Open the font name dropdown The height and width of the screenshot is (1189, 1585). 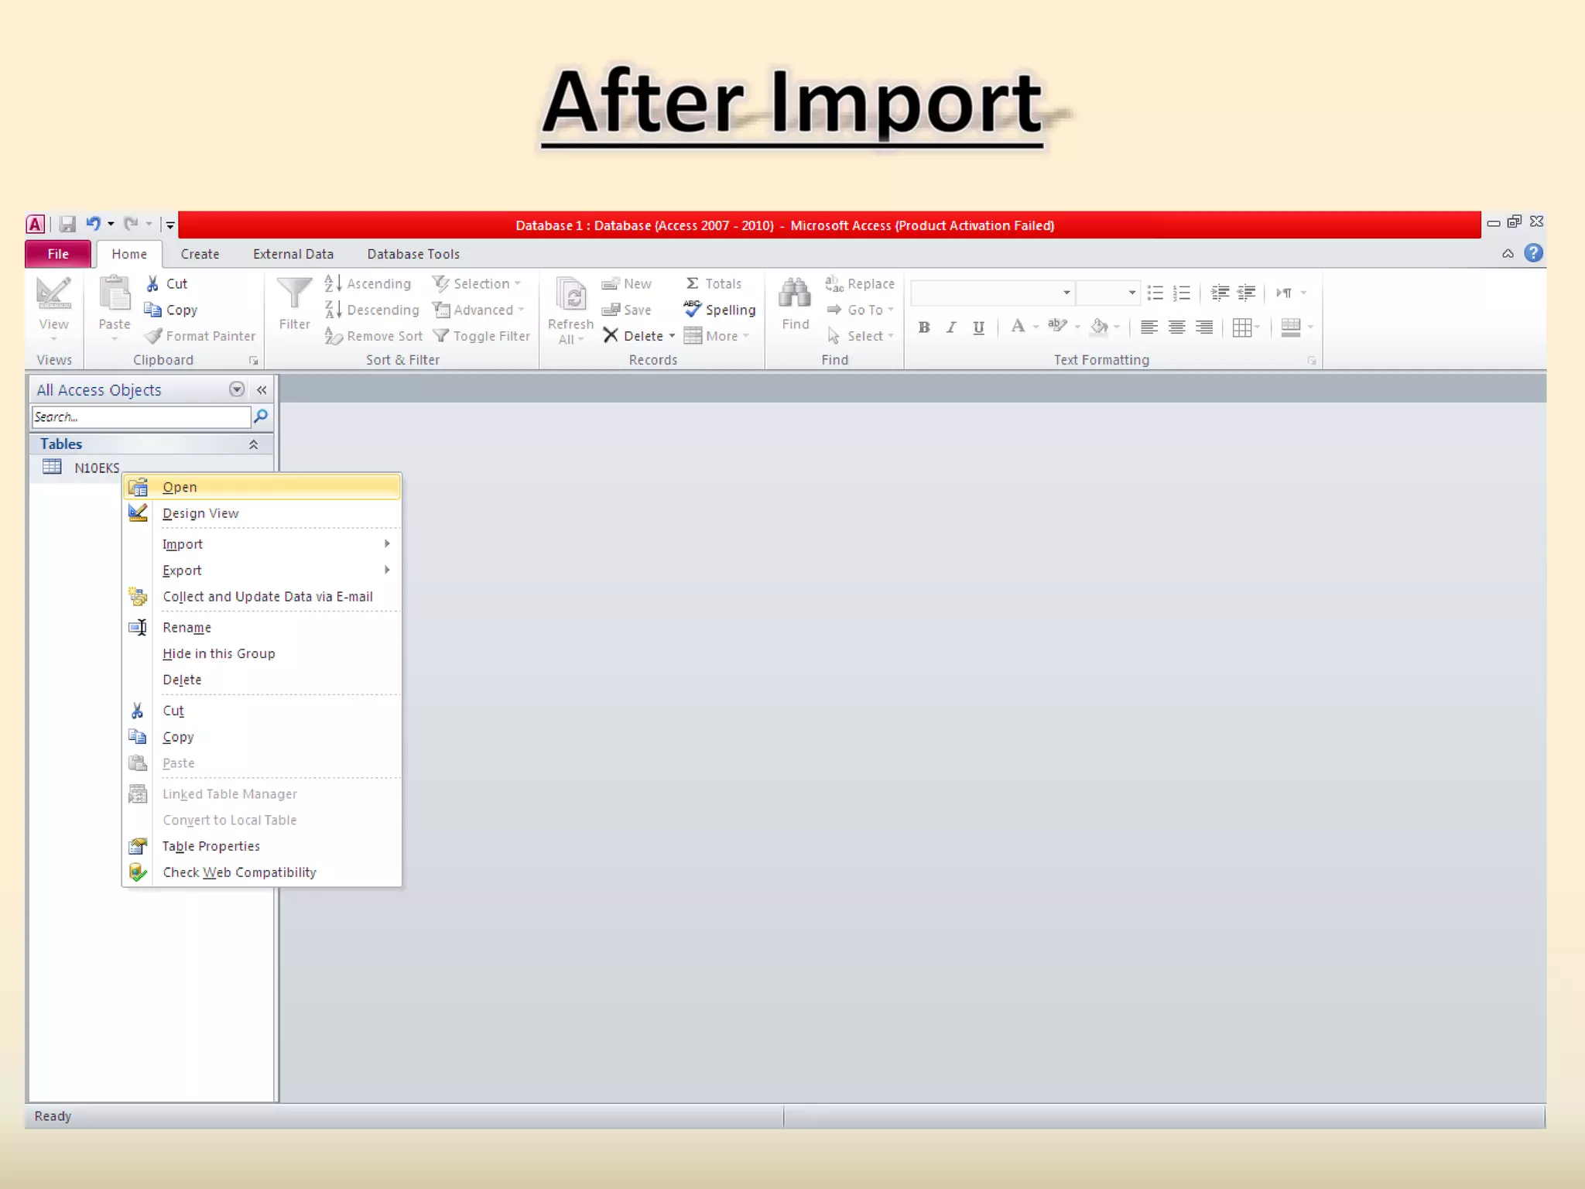pos(1066,293)
